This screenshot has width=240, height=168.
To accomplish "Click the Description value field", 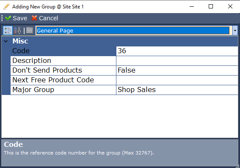I will pos(177,61).
